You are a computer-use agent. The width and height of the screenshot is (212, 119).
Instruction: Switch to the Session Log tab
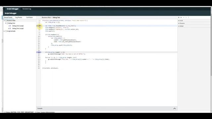coord(27,9)
